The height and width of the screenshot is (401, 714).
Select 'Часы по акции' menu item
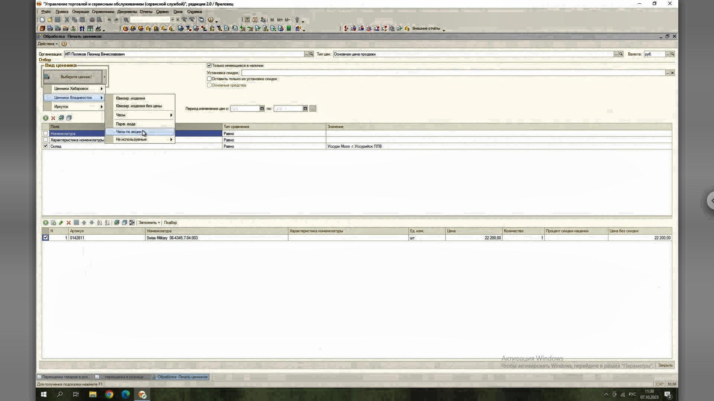(x=140, y=132)
